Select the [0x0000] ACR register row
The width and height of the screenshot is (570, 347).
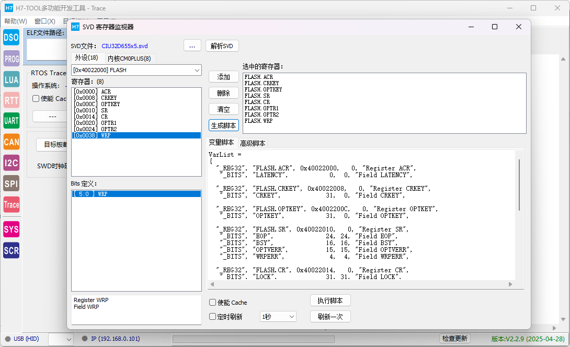tap(136, 91)
